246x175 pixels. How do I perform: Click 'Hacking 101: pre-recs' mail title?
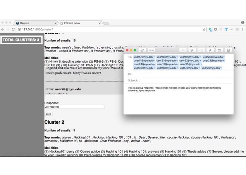[144, 152]
